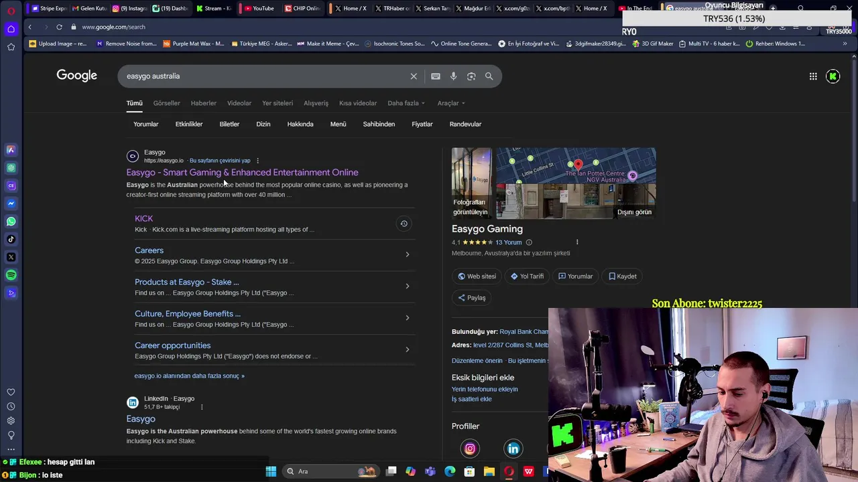858x482 pixels.
Task: Open Fotoğrafları görüntüleyin photo thumbnail
Action: (x=473, y=183)
